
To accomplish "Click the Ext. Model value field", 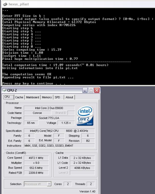I will pyautogui.click(x=59, y=141).
